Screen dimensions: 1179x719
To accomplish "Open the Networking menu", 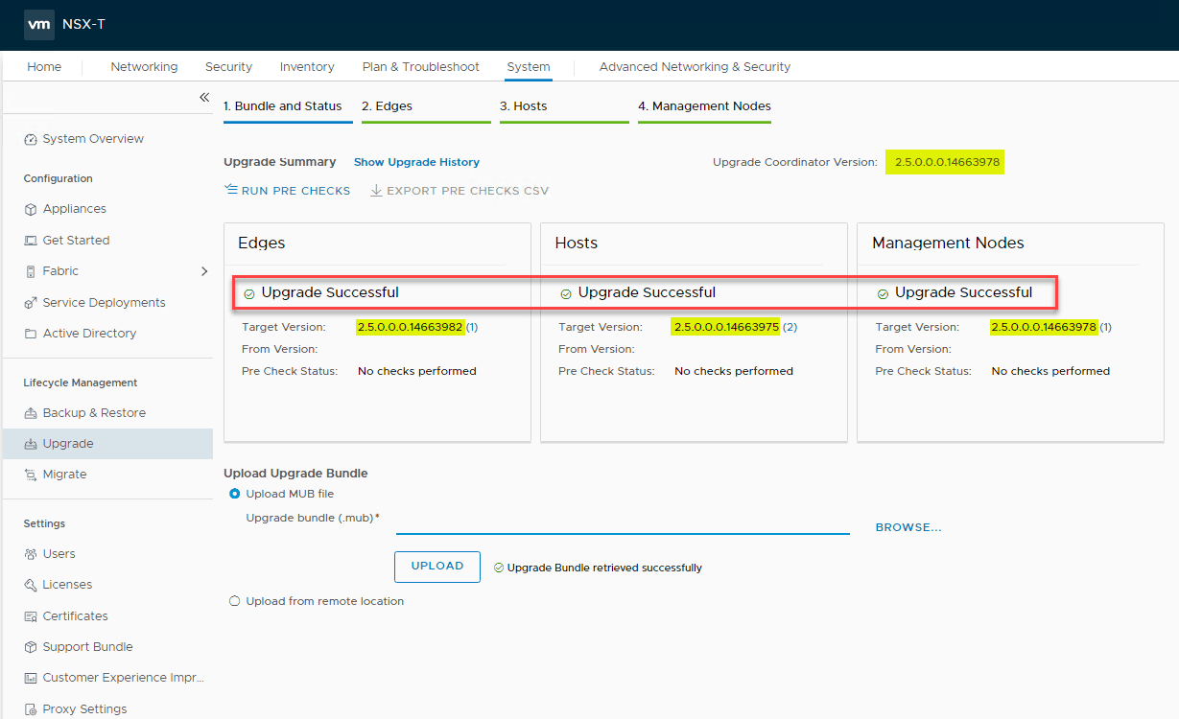I will tap(144, 66).
